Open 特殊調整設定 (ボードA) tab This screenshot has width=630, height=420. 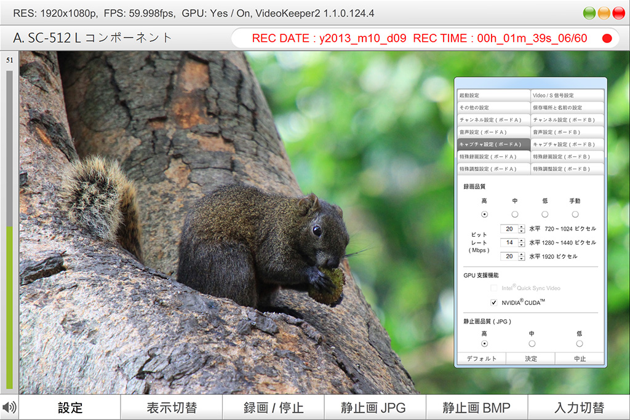coord(494,169)
